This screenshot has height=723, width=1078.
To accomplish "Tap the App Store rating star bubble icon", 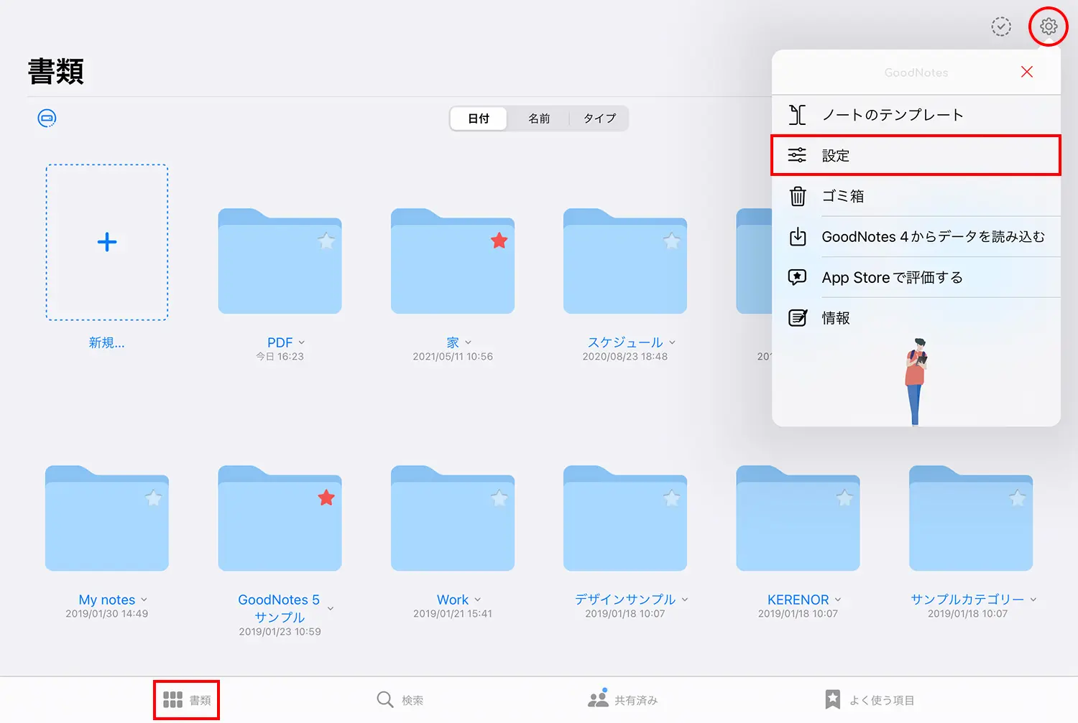I will [797, 277].
